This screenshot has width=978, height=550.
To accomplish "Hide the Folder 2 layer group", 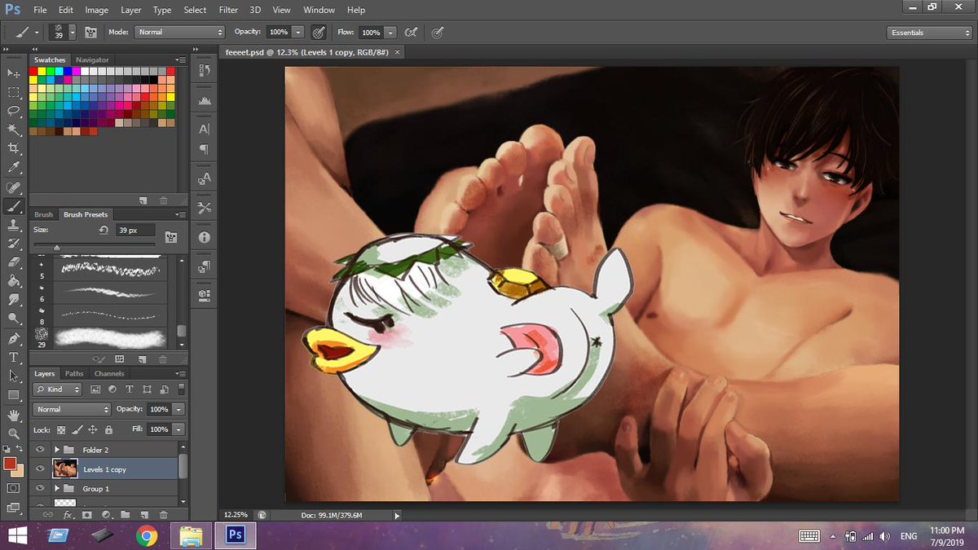I will (x=39, y=450).
